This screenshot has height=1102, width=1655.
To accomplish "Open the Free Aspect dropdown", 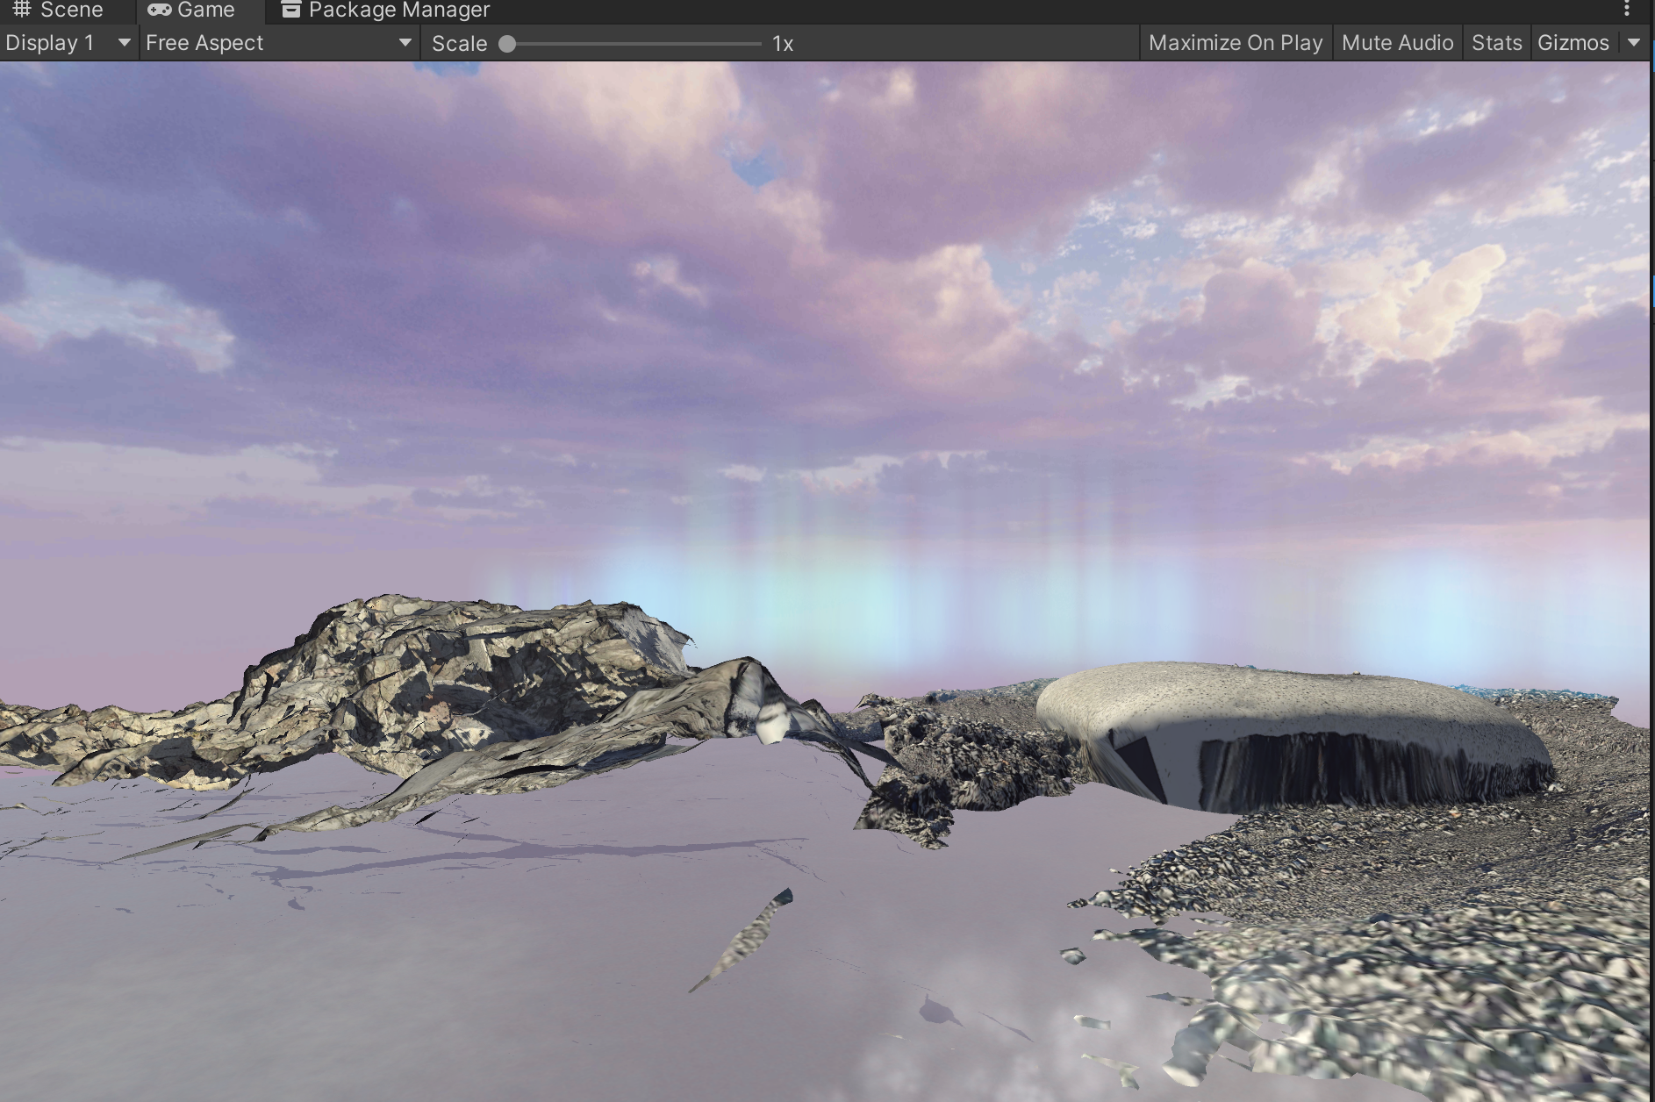I will pos(279,43).
